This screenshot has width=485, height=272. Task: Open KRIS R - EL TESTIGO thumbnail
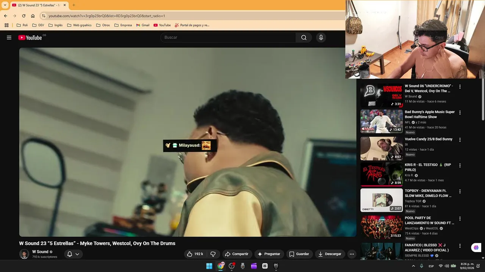(382, 174)
